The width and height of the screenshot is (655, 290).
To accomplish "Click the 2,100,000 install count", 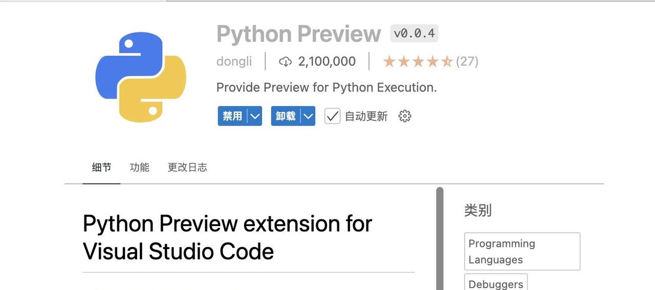I will (x=327, y=62).
